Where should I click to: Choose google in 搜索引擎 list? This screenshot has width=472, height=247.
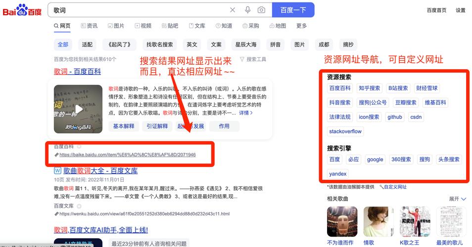coord(375,160)
